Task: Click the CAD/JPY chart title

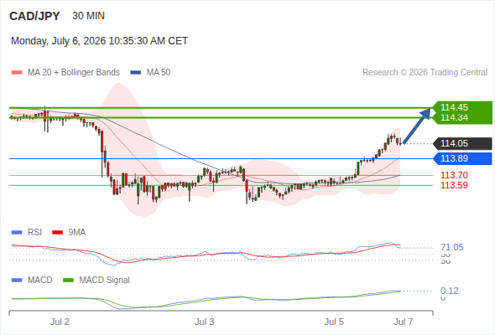Action: pyautogui.click(x=34, y=16)
